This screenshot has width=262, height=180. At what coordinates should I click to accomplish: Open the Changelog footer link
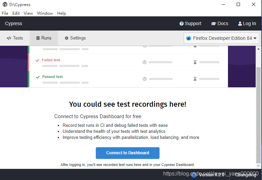246,175
